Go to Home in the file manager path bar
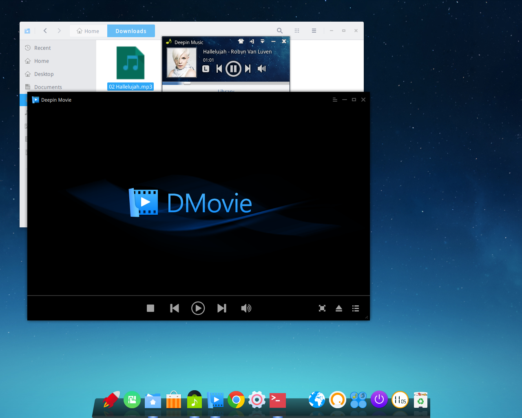The height and width of the screenshot is (418, 522). [88, 31]
